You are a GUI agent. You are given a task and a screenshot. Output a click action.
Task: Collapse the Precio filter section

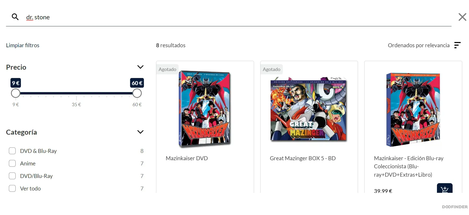(x=140, y=67)
